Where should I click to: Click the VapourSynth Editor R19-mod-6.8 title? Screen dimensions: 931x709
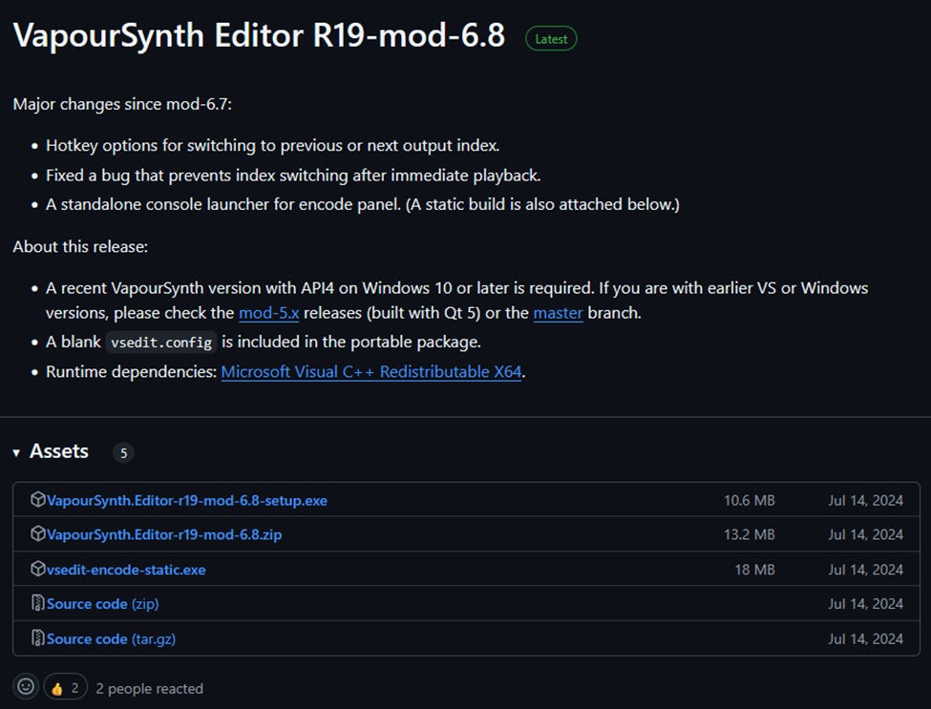[x=259, y=35]
